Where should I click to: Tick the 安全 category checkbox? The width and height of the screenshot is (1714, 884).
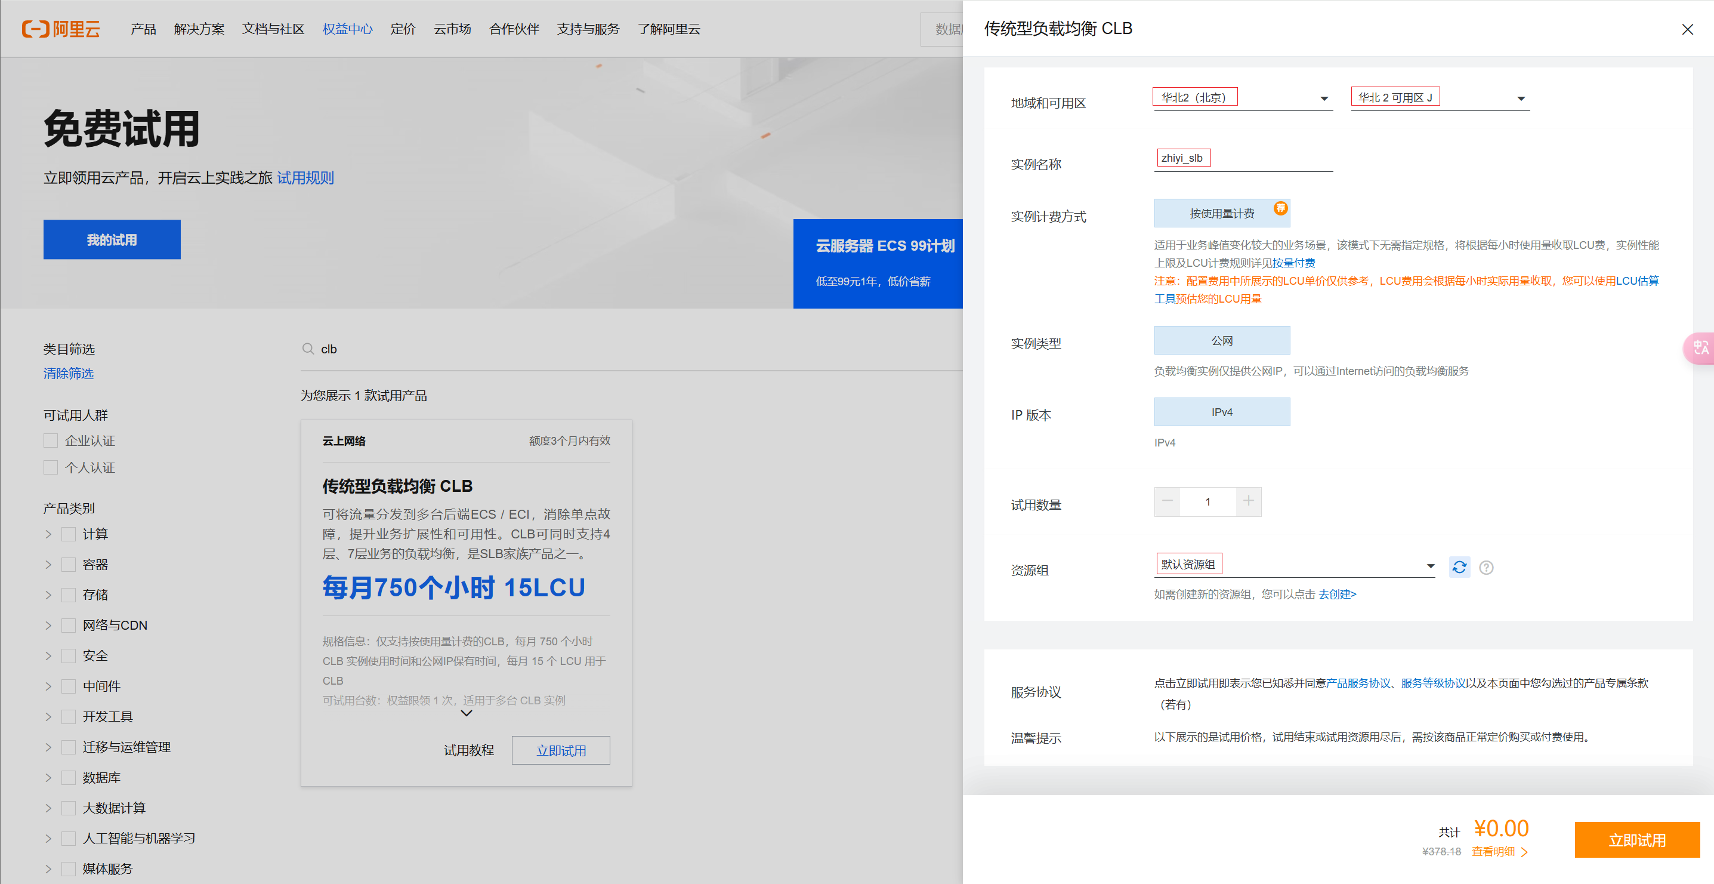point(68,655)
